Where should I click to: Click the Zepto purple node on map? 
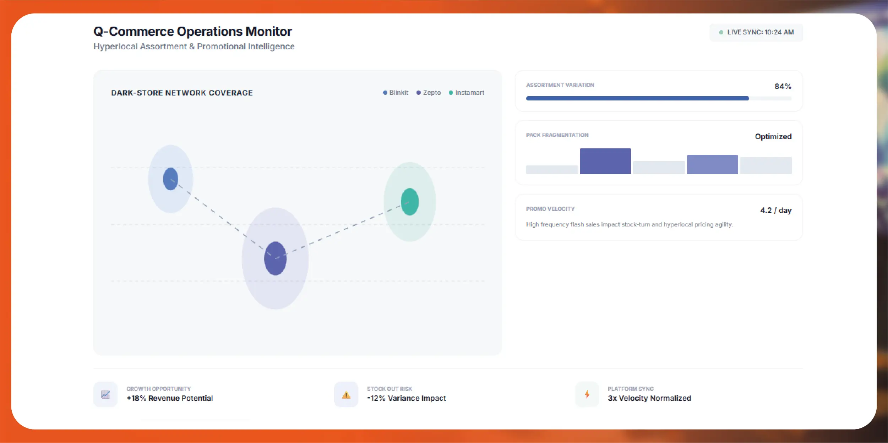pos(275,258)
